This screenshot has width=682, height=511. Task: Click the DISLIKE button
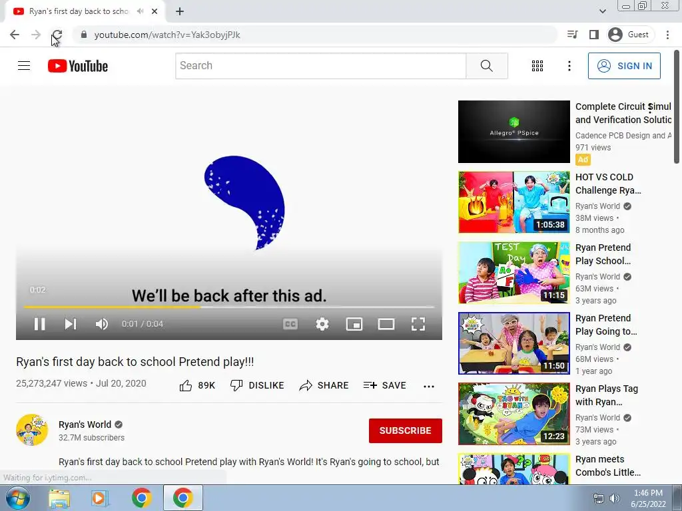pos(257,385)
